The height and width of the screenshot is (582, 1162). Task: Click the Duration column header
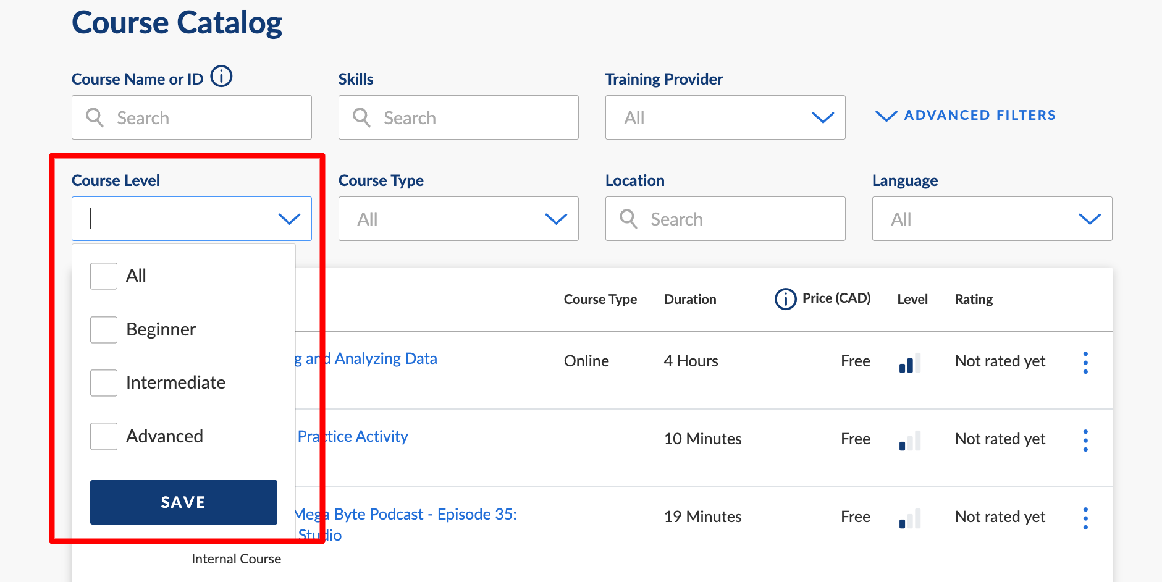[x=690, y=300]
